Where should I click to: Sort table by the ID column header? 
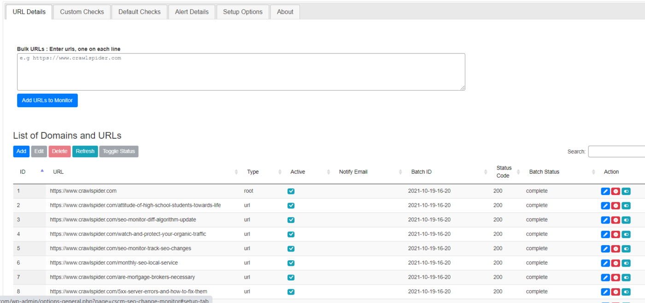(29, 172)
